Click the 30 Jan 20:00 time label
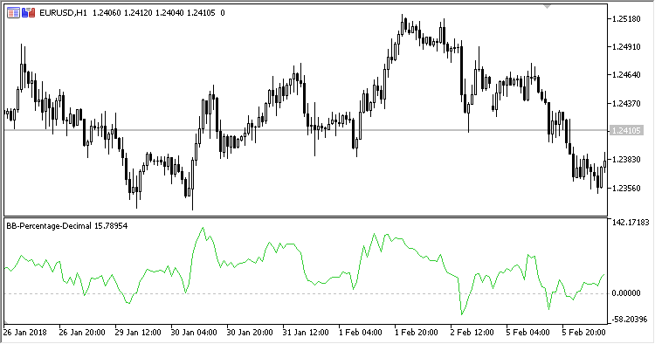The image size is (655, 344). [250, 333]
